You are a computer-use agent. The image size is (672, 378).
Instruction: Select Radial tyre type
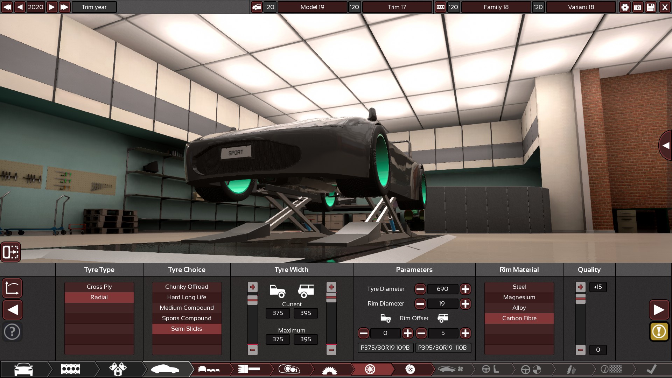(x=99, y=297)
